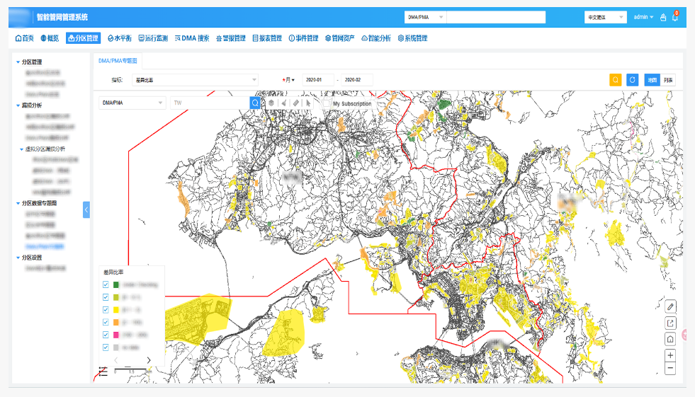Click the blue refresh button
Image resolution: width=695 pixels, height=397 pixels.
(x=632, y=80)
